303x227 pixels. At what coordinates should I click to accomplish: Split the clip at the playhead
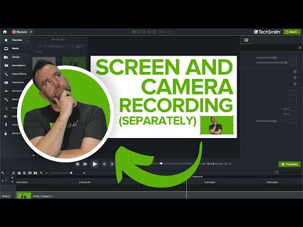30,173
